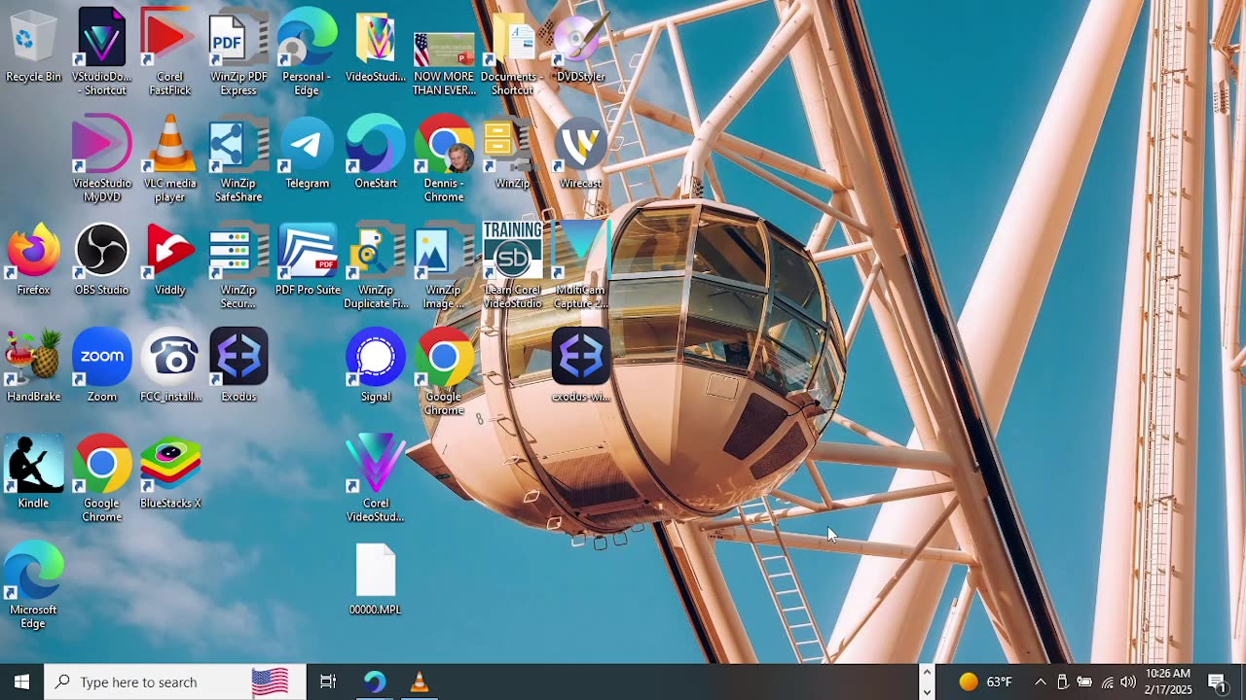Select Google Chrome icon beside Kindle
The image size is (1246, 700).
tap(102, 479)
